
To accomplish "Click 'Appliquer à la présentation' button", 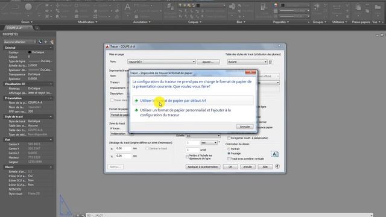I will (203, 167).
